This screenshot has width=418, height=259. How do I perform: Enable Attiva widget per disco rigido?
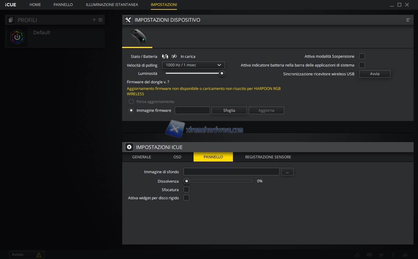[x=186, y=198]
